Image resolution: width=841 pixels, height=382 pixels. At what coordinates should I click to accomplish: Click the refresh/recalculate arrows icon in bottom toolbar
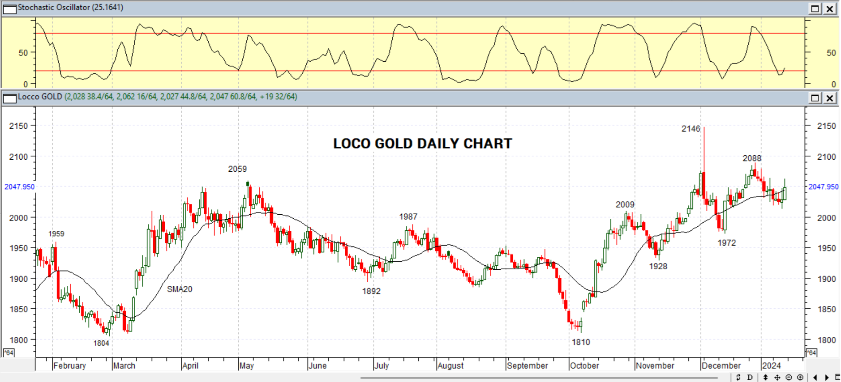pos(738,378)
